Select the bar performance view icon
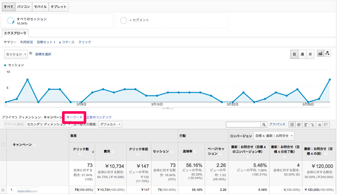 [305, 125]
